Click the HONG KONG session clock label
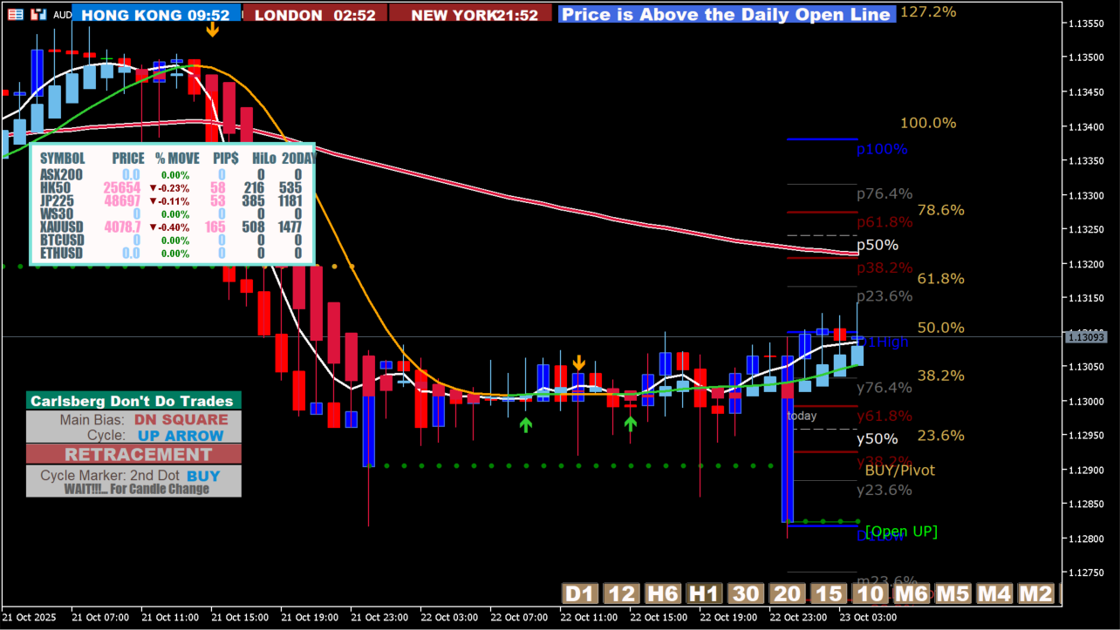Screen dimensions: 1120x630 pos(155,15)
